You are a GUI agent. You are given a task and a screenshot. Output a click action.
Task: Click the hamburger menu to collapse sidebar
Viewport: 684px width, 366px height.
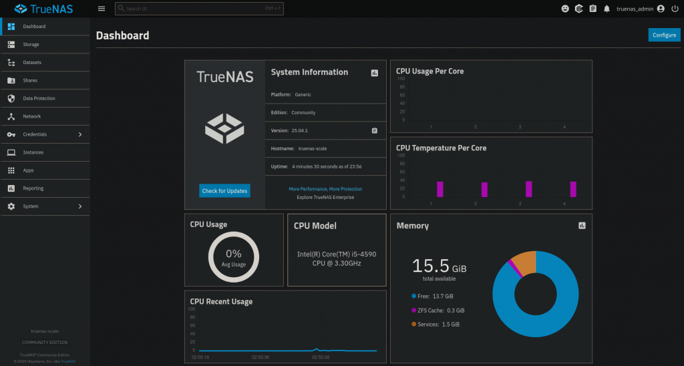pos(102,9)
